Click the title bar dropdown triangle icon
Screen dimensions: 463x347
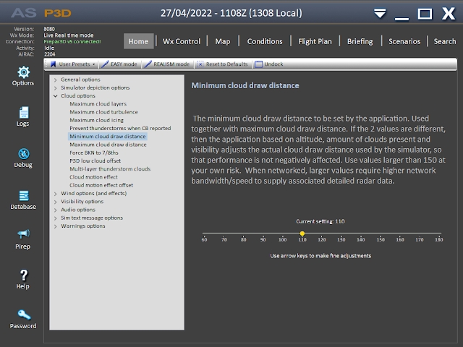point(381,14)
